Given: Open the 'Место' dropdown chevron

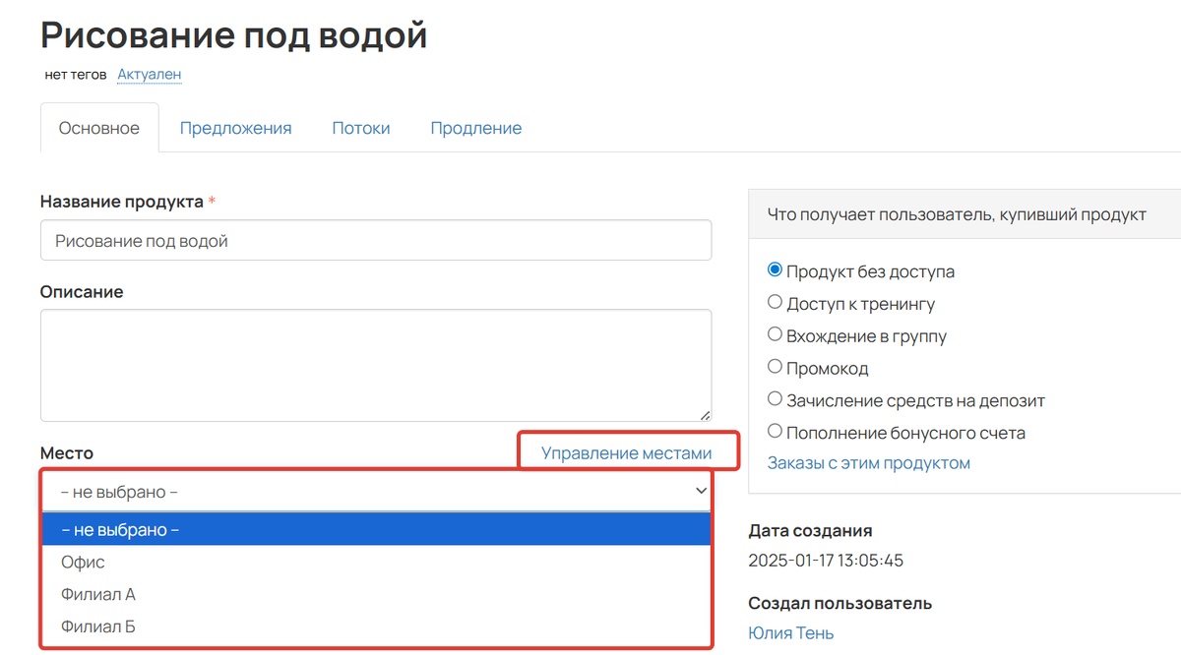Looking at the screenshot, I should pyautogui.click(x=701, y=489).
